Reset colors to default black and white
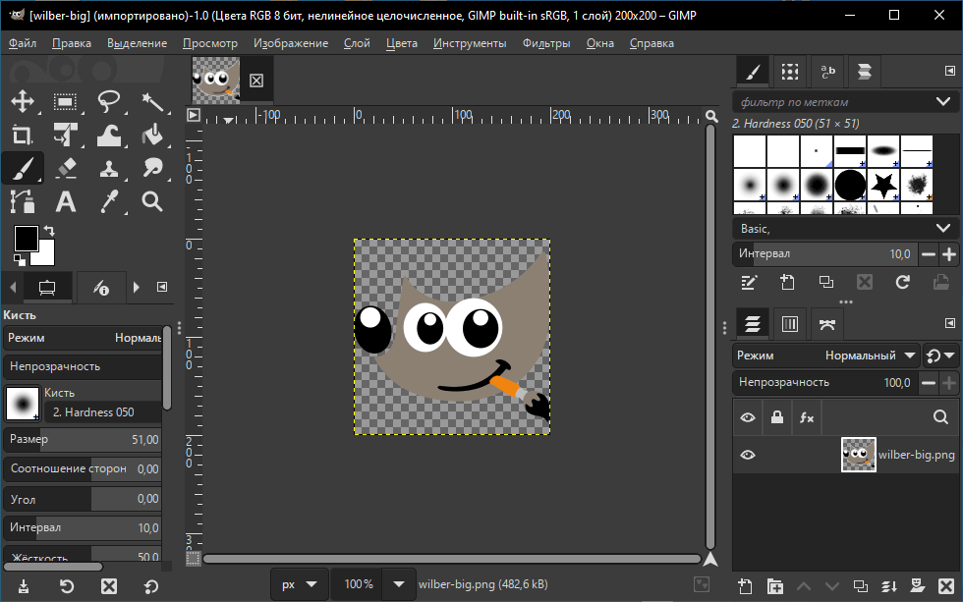This screenshot has width=963, height=602. pos(19,260)
